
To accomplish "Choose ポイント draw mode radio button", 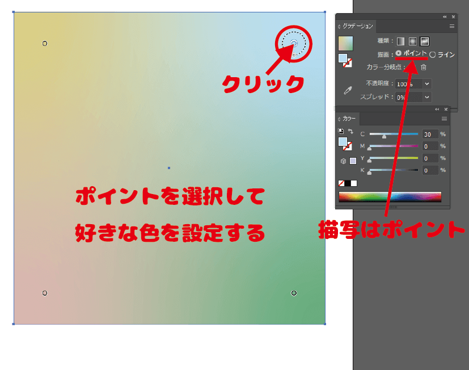I will (399, 53).
